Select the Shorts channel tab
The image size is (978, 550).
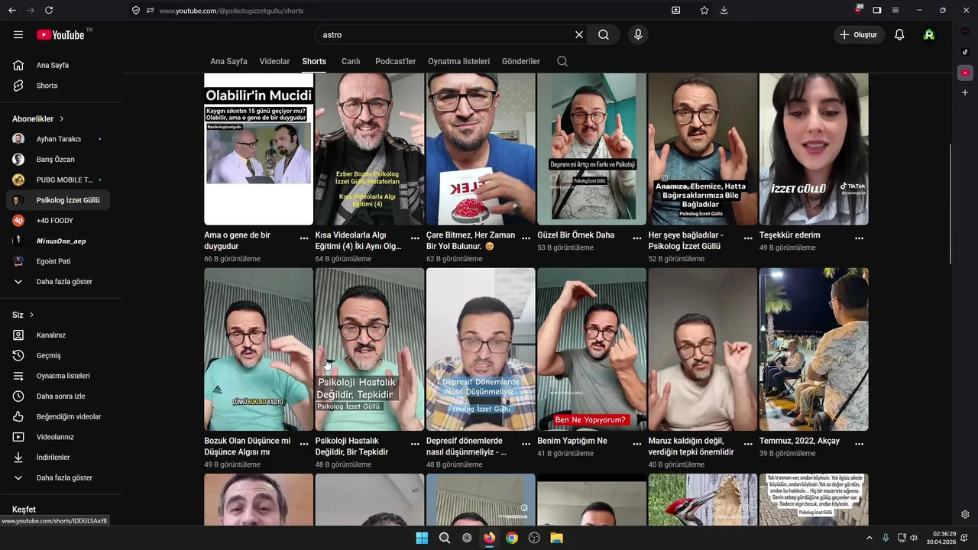pos(314,61)
